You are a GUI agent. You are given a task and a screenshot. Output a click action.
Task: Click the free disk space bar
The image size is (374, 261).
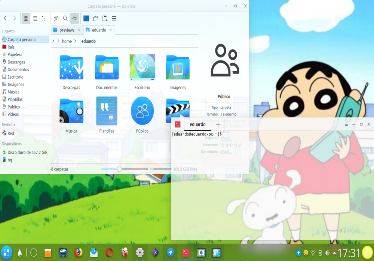click(161, 169)
